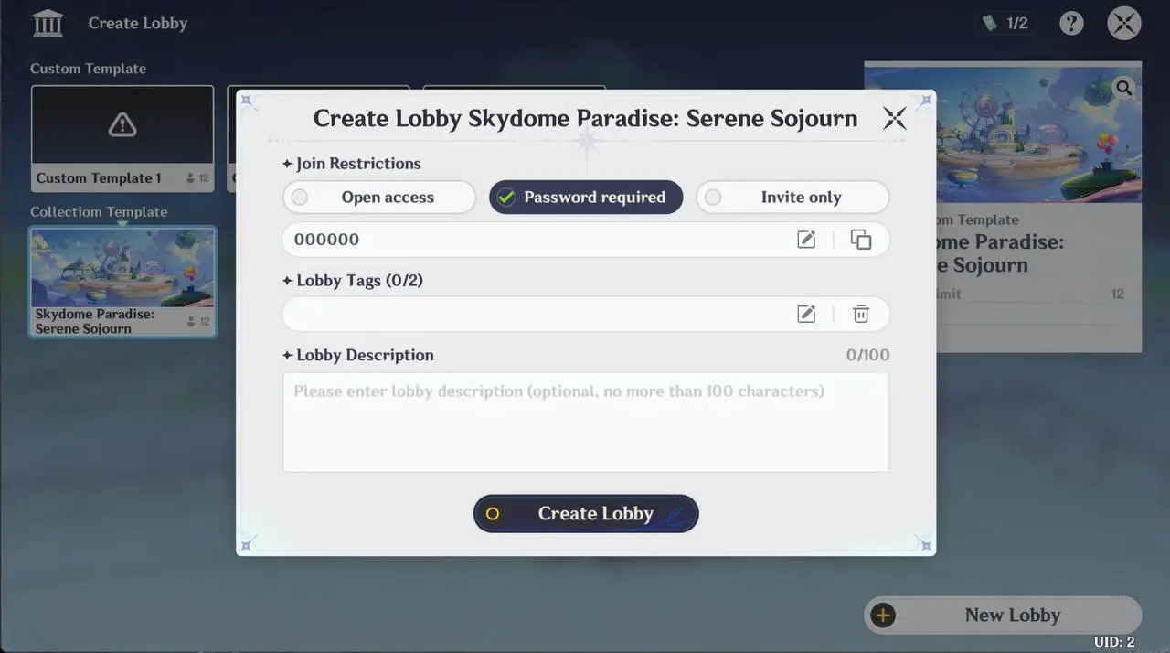The image size is (1170, 653).
Task: Close the Create Lobby Skydome Paradise dialog
Action: [x=894, y=118]
